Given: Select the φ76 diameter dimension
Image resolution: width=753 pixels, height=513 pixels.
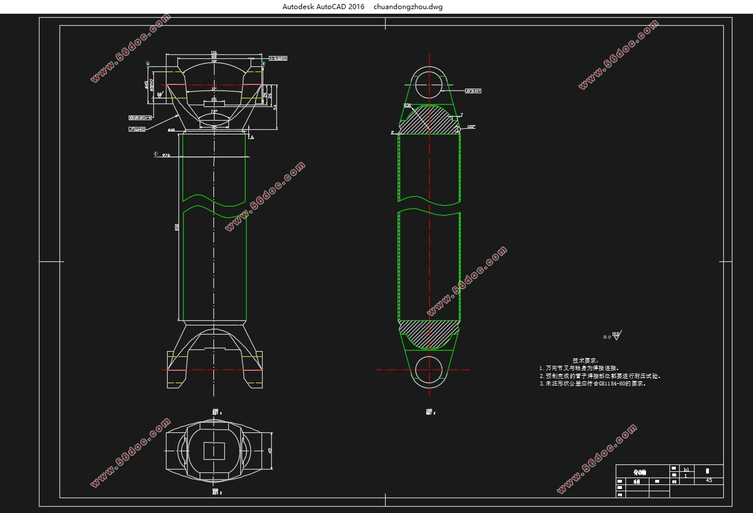Looking at the screenshot, I should (166, 155).
